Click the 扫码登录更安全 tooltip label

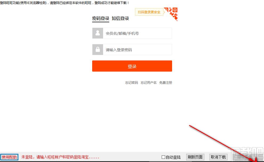coord(149,12)
